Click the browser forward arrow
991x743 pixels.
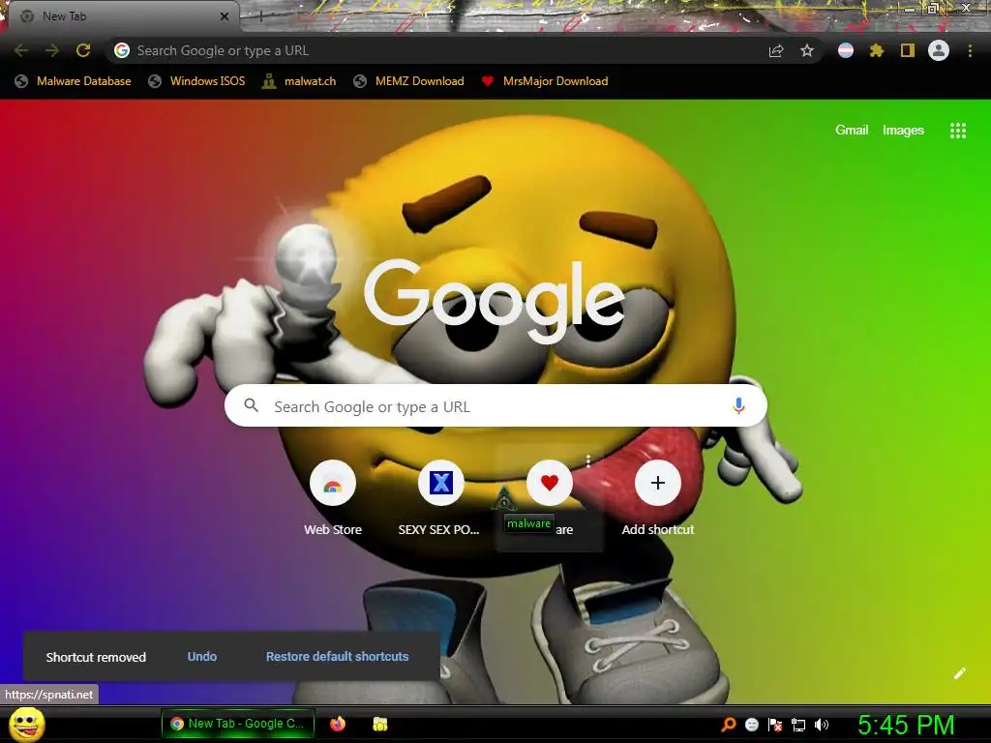(x=52, y=50)
